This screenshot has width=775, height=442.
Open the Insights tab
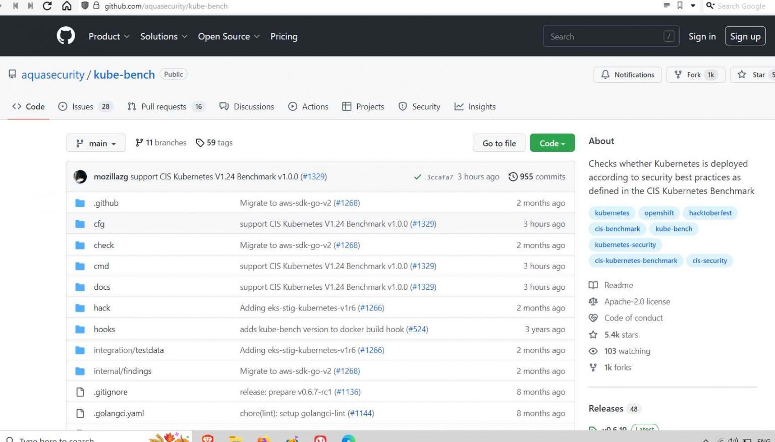[475, 106]
